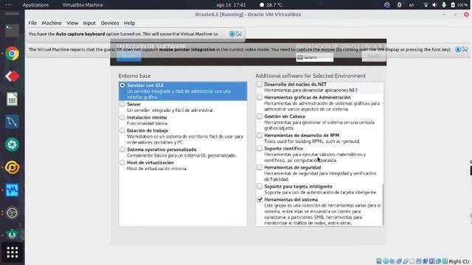
Task: Click the virtualization V status icon
Action: tap(432, 261)
